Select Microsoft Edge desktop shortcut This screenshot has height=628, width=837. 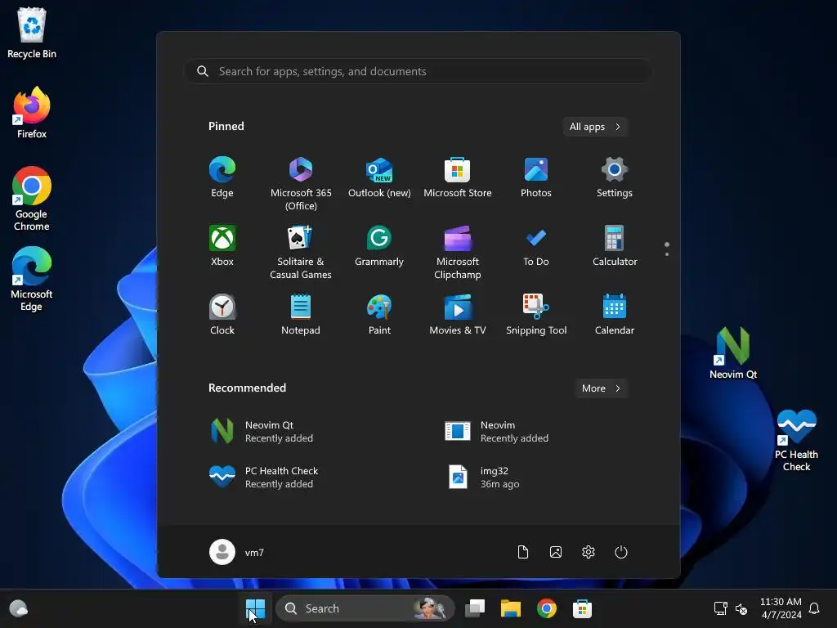coord(32,279)
